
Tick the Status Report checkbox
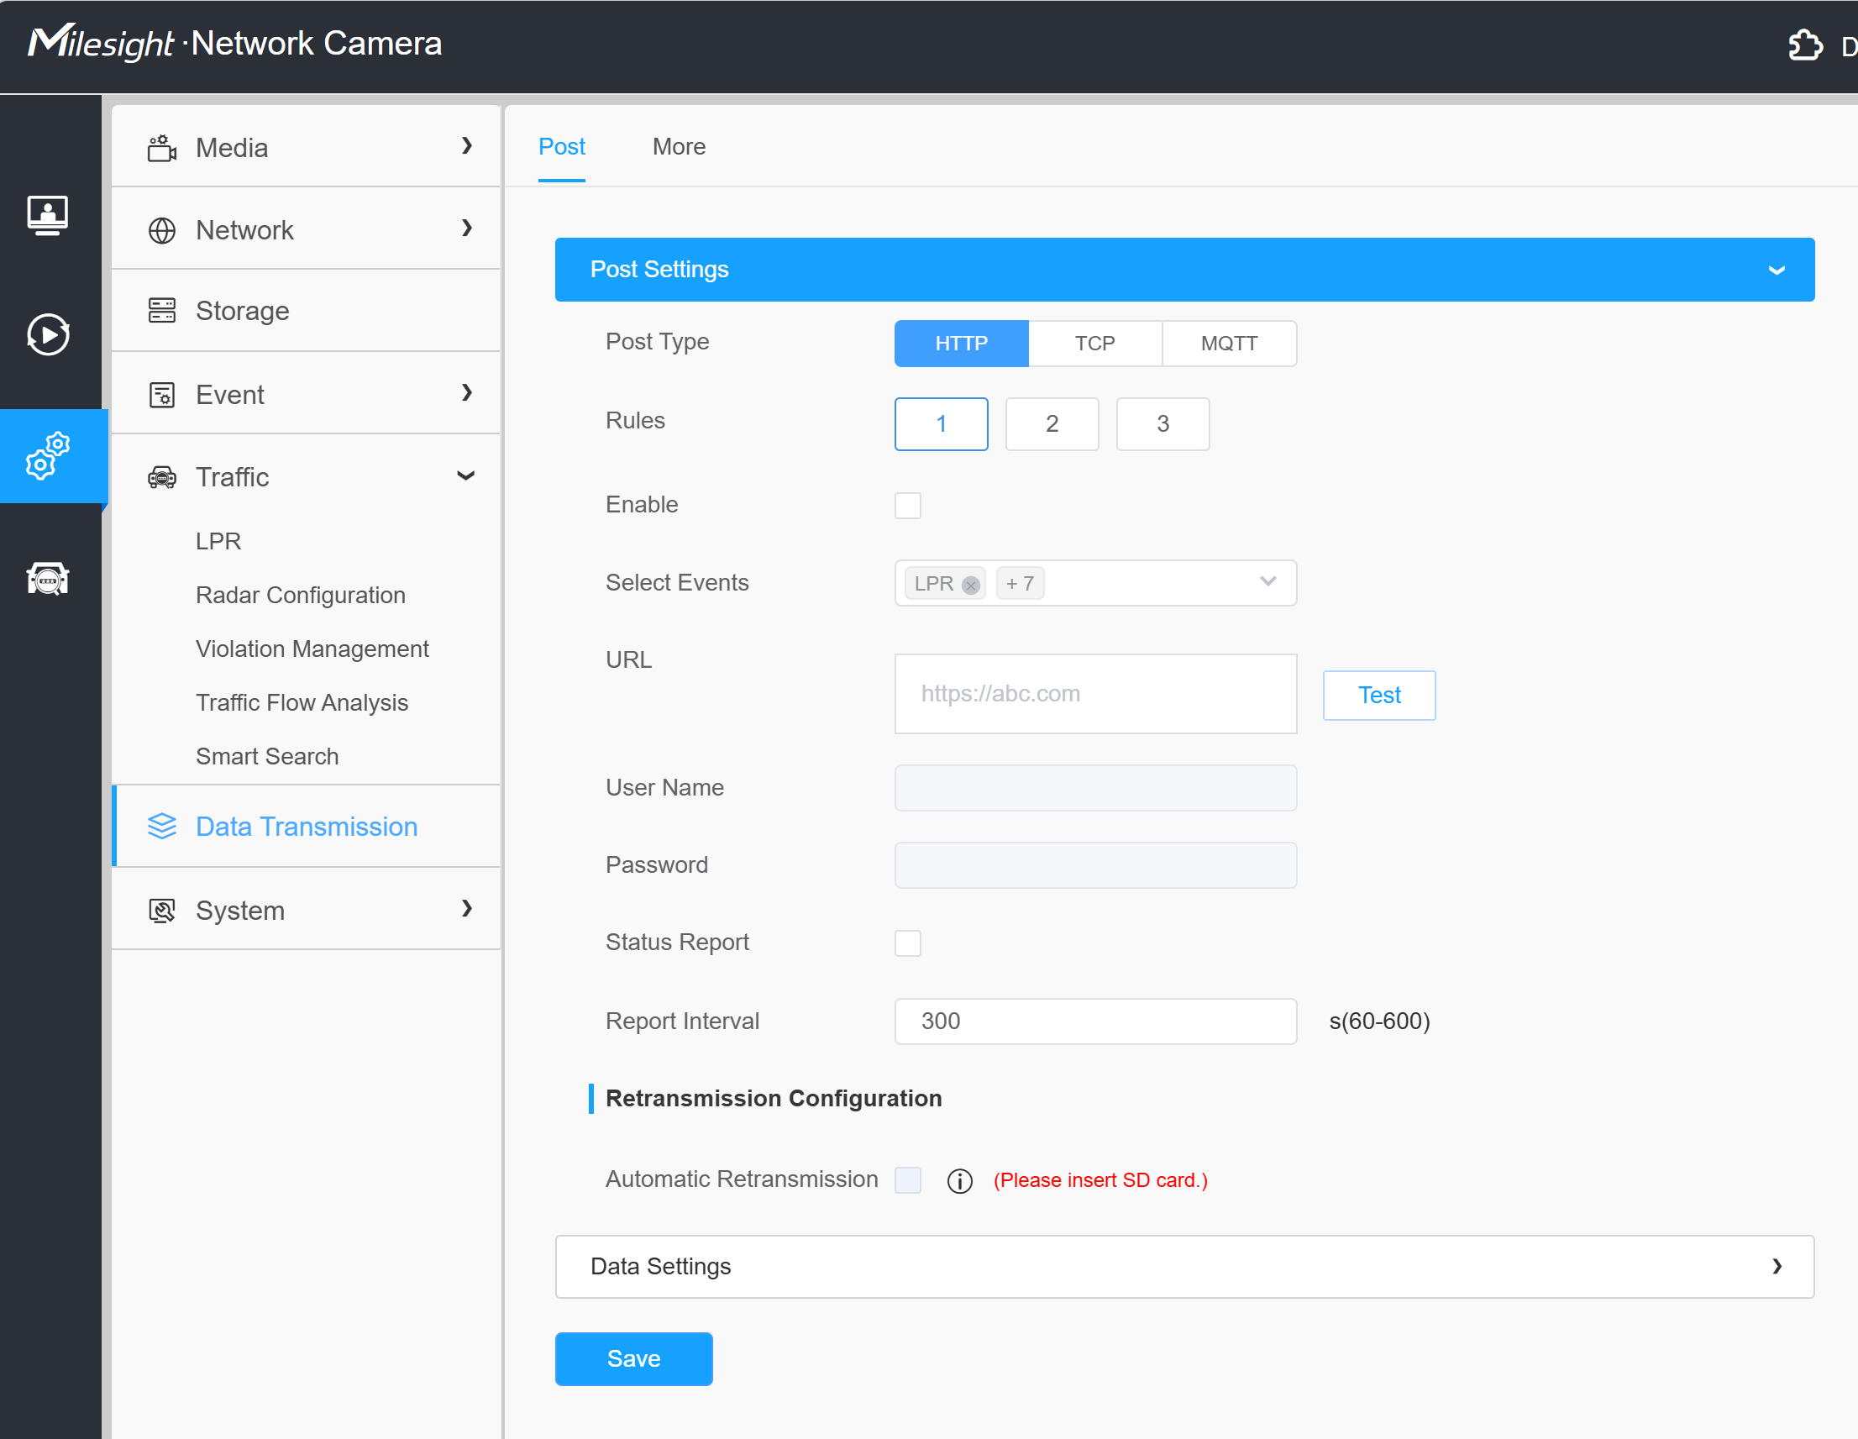pyautogui.click(x=908, y=943)
